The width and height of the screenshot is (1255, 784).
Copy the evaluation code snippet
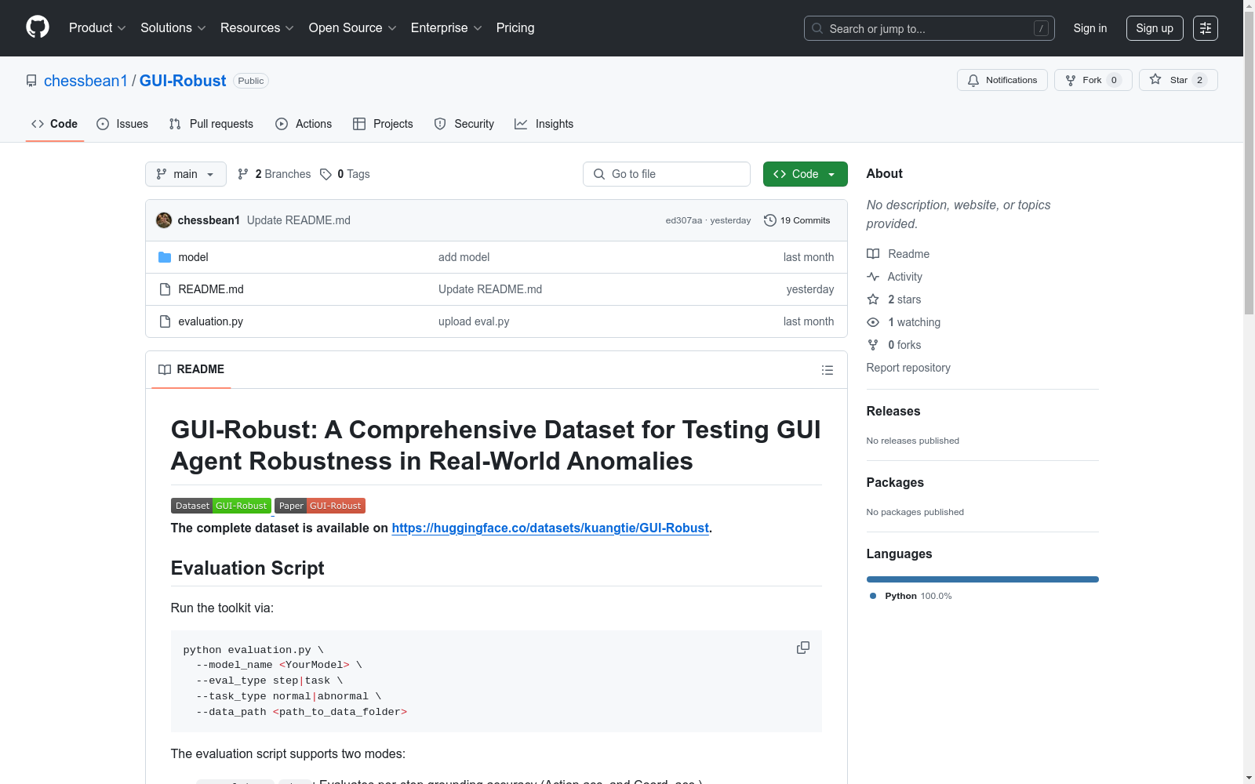pos(803,648)
